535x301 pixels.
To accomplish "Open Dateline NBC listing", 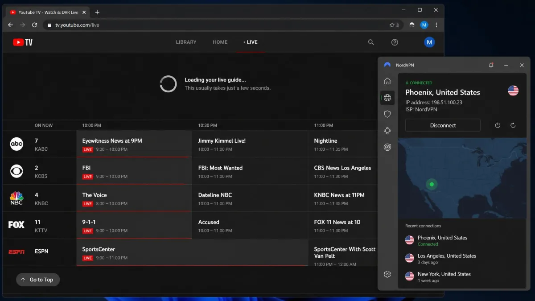I will [250, 198].
